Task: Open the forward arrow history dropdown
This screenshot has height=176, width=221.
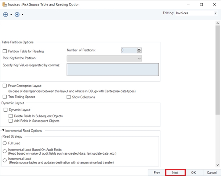Action: click(x=22, y=15)
